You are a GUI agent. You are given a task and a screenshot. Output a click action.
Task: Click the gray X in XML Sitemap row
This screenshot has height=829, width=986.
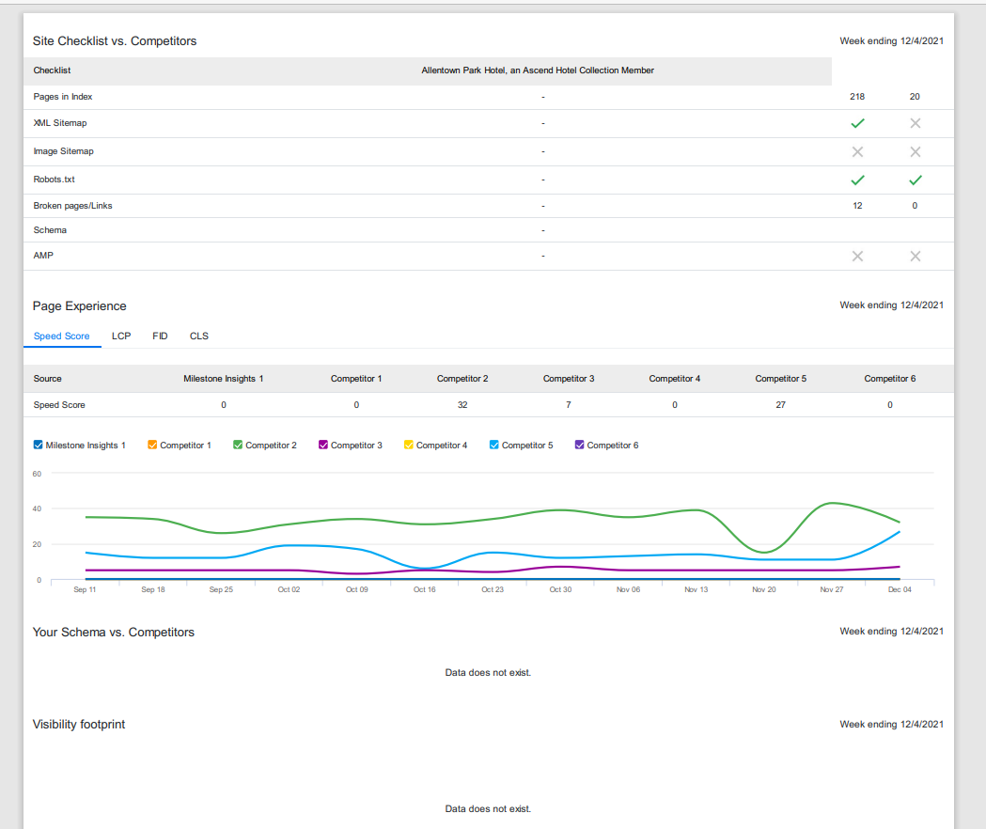(x=915, y=123)
